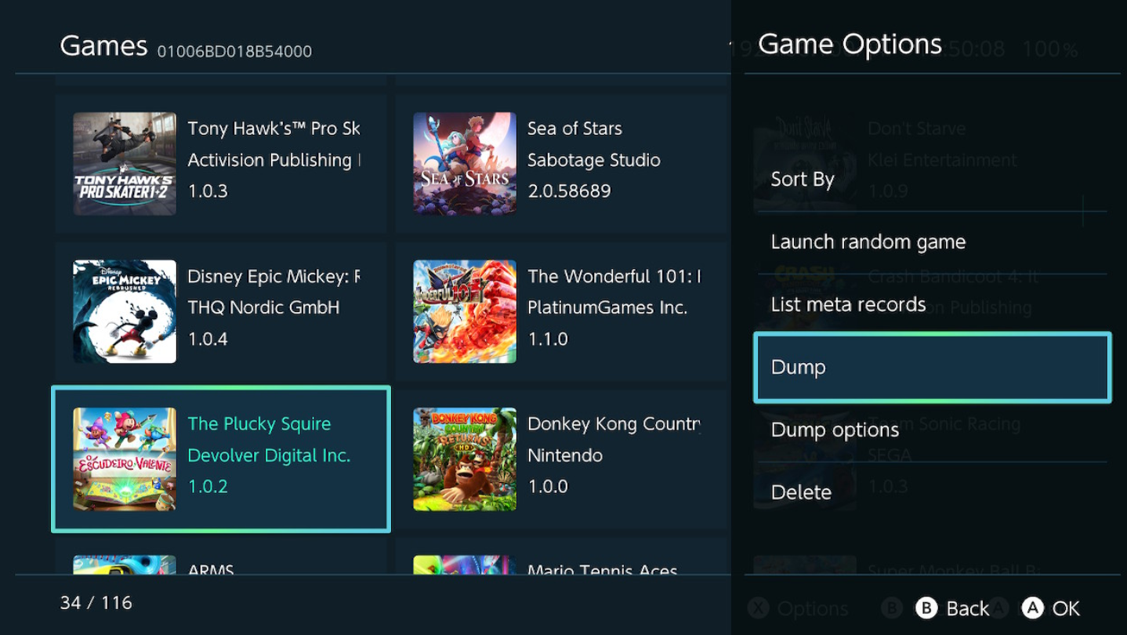
Task: Open Dump options submenu
Action: pos(835,430)
